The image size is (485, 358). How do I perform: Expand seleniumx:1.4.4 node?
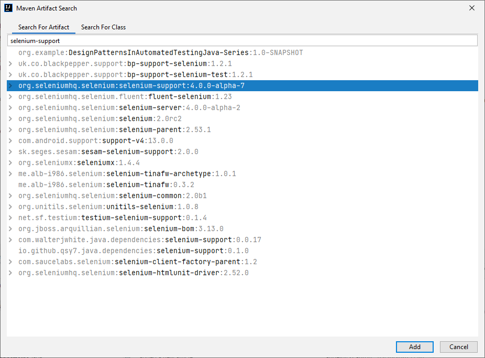10,163
